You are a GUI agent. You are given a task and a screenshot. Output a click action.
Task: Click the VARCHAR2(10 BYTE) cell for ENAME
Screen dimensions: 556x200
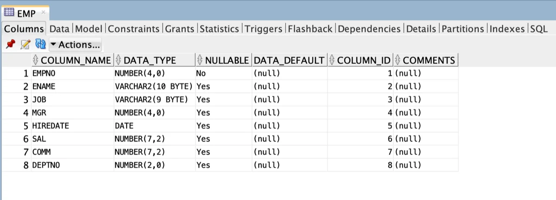[x=154, y=86]
